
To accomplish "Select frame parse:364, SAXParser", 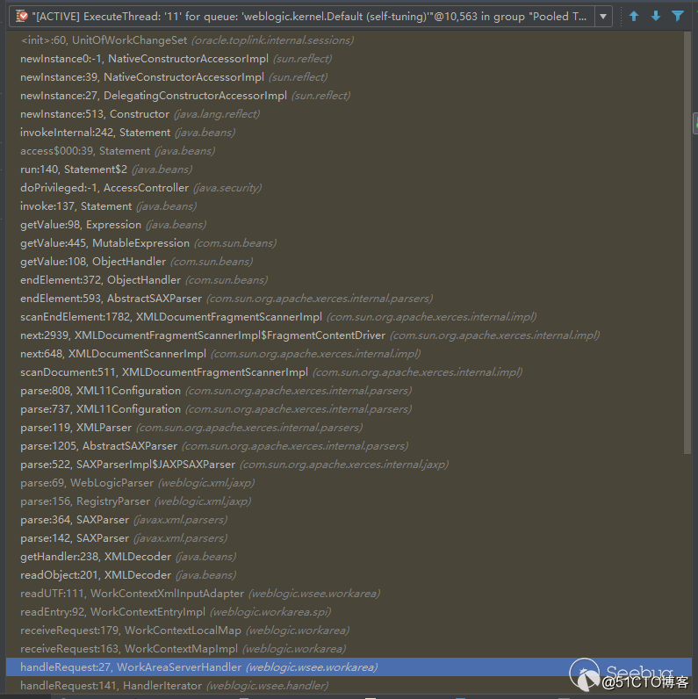I will coord(349,520).
